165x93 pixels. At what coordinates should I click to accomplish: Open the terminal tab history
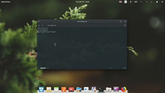coord(125,25)
